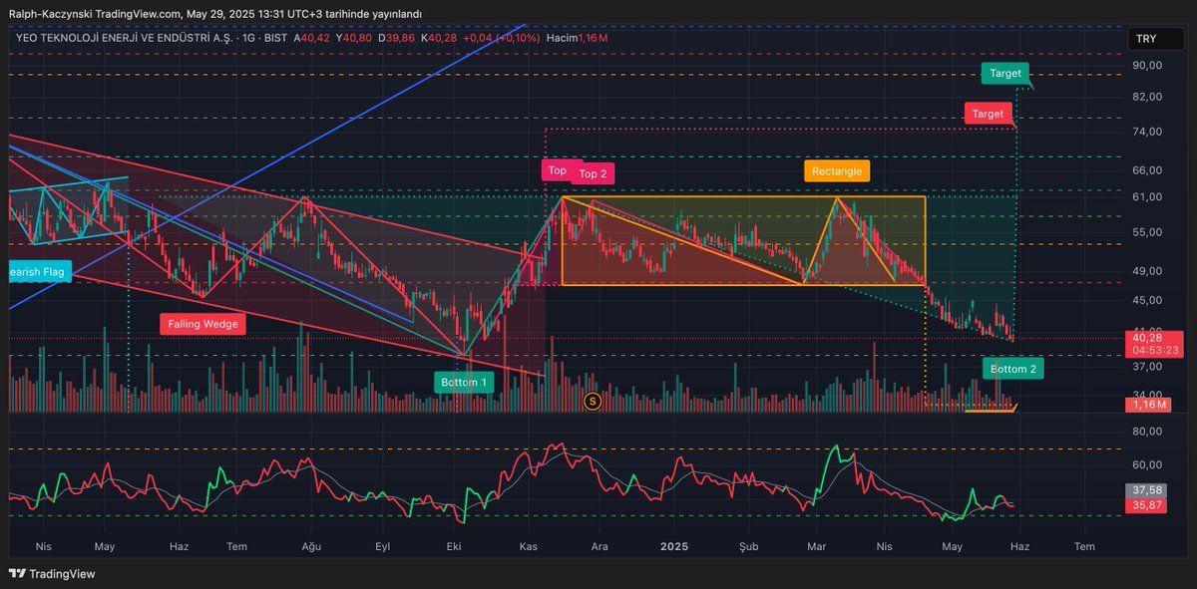This screenshot has width=1197, height=589.
Task: Click the 80,00 level on indicator axis
Action: click(x=1147, y=432)
